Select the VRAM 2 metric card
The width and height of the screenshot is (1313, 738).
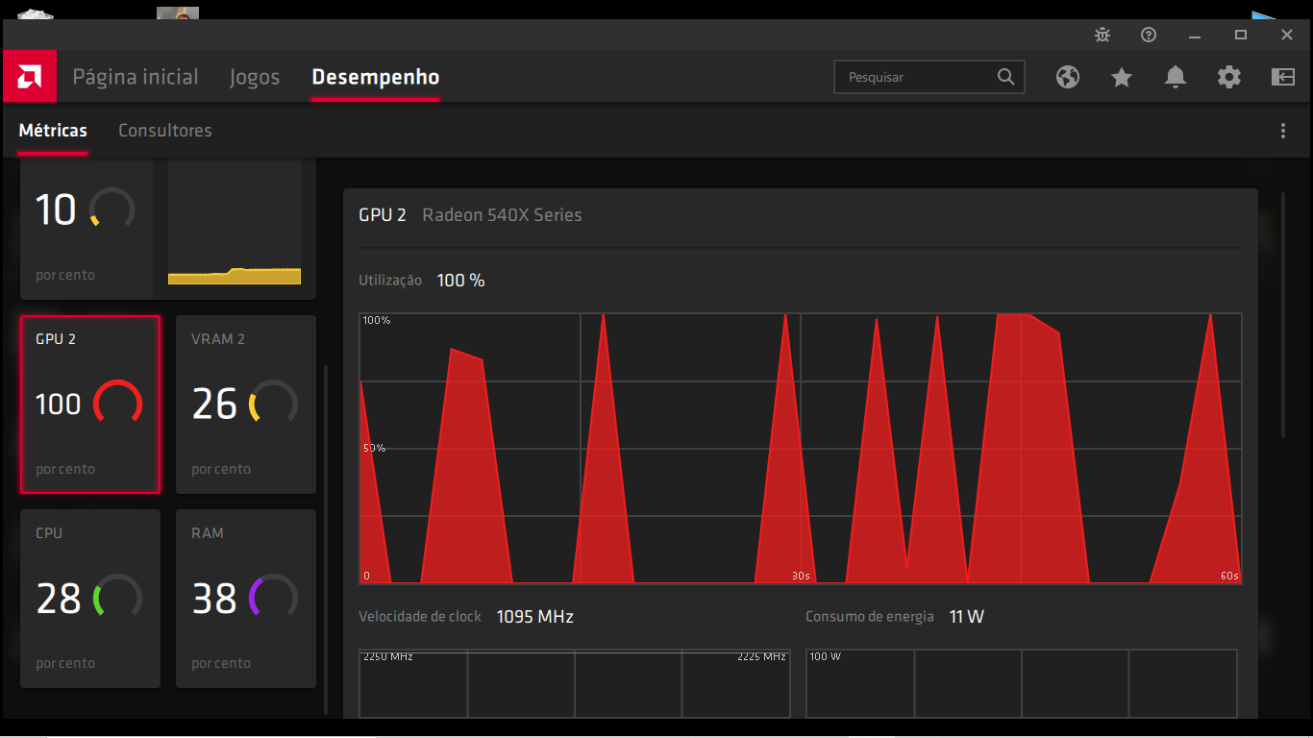(x=246, y=405)
